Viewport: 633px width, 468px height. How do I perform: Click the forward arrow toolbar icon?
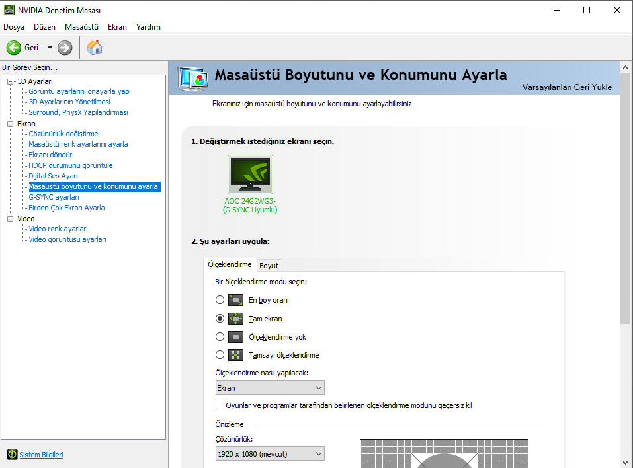[x=65, y=48]
